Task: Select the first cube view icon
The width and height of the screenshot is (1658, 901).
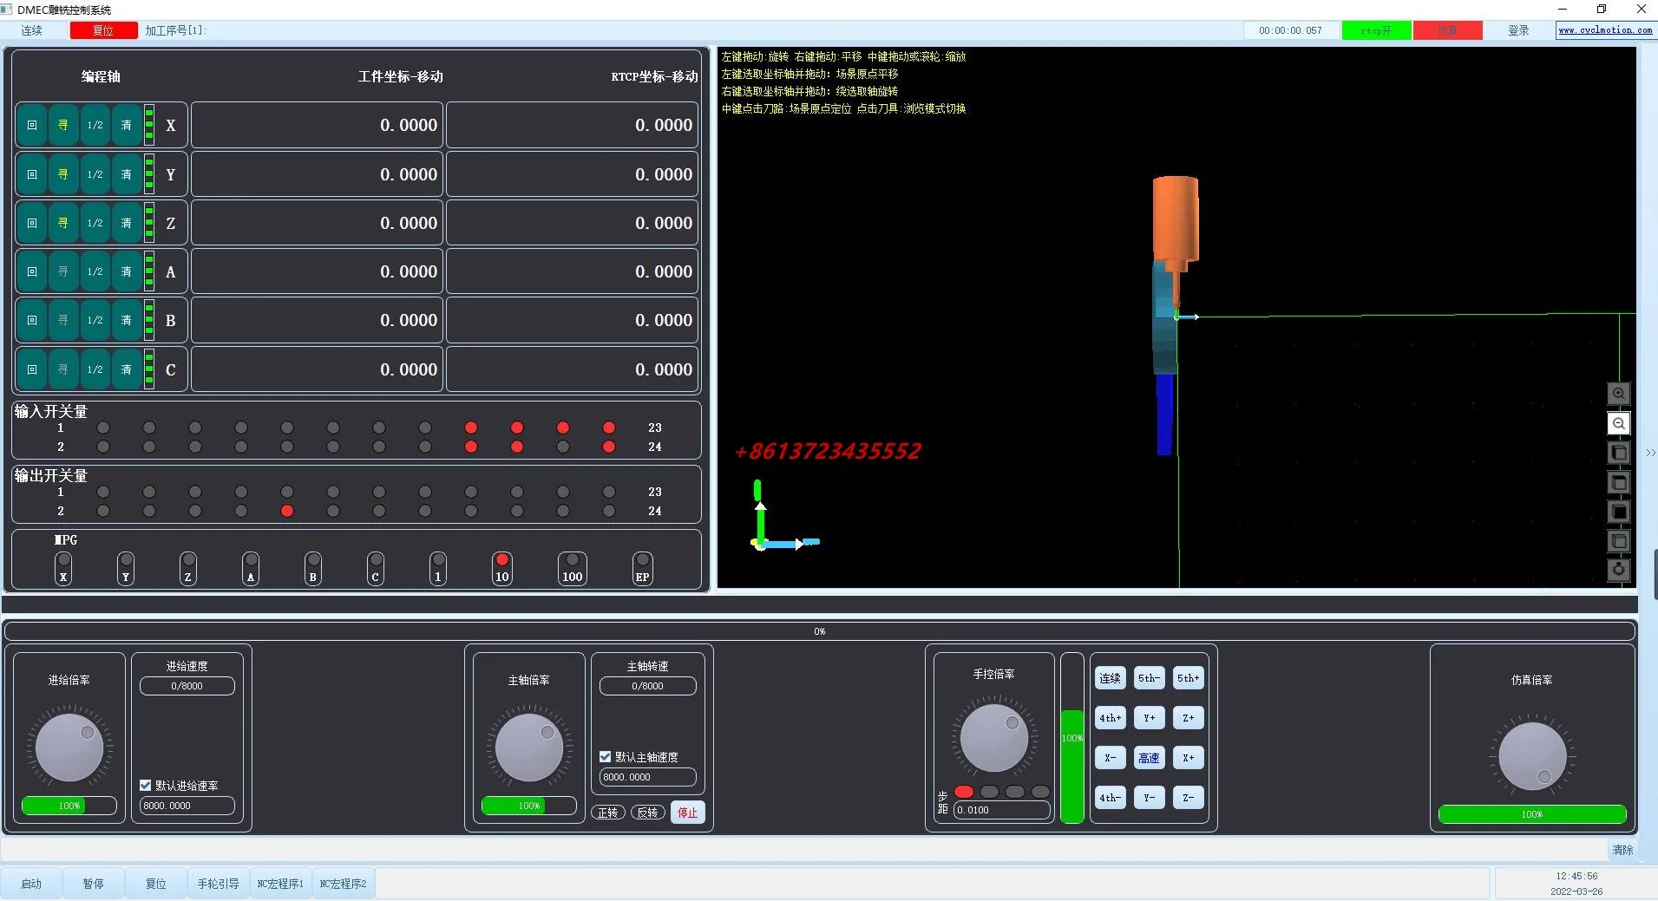Action: pyautogui.click(x=1618, y=454)
